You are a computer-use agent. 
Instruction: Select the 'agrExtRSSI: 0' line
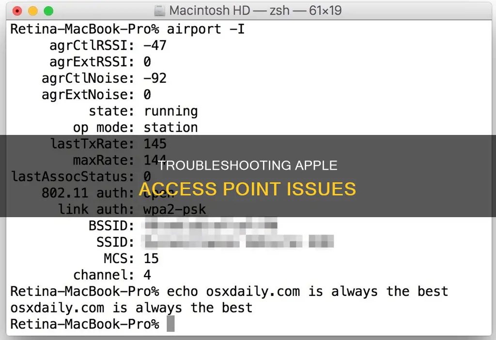point(100,62)
